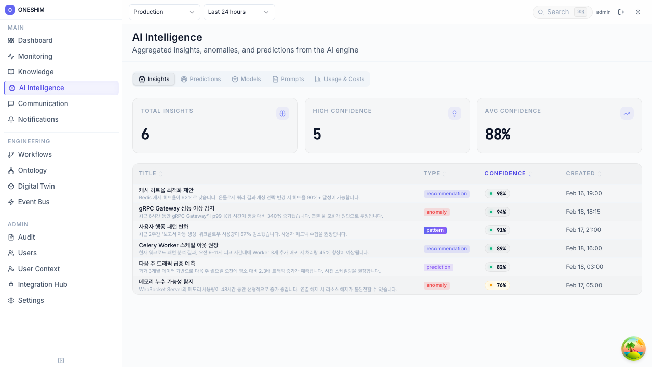652x367 pixels.
Task: Click the 76% yellow confidence badge
Action: point(498,285)
